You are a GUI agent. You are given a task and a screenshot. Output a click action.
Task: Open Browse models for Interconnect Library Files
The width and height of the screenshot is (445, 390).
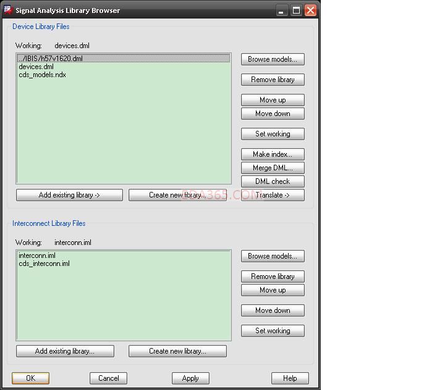(273, 256)
